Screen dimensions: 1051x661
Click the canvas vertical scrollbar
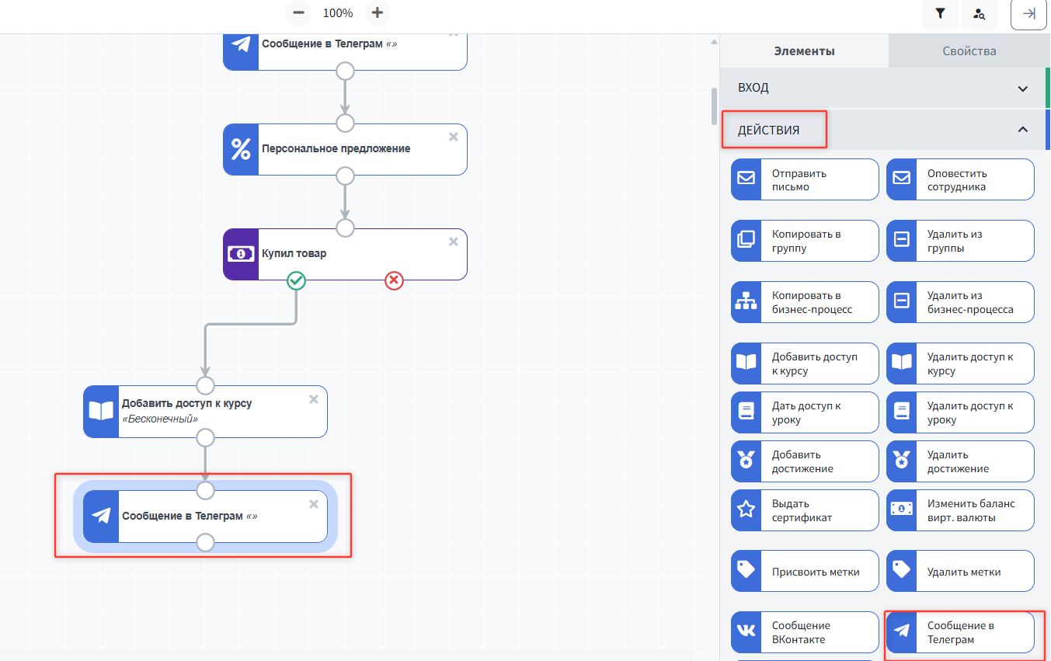pyautogui.click(x=714, y=105)
